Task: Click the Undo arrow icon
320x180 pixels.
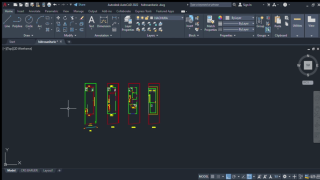Action: click(x=54, y=4)
